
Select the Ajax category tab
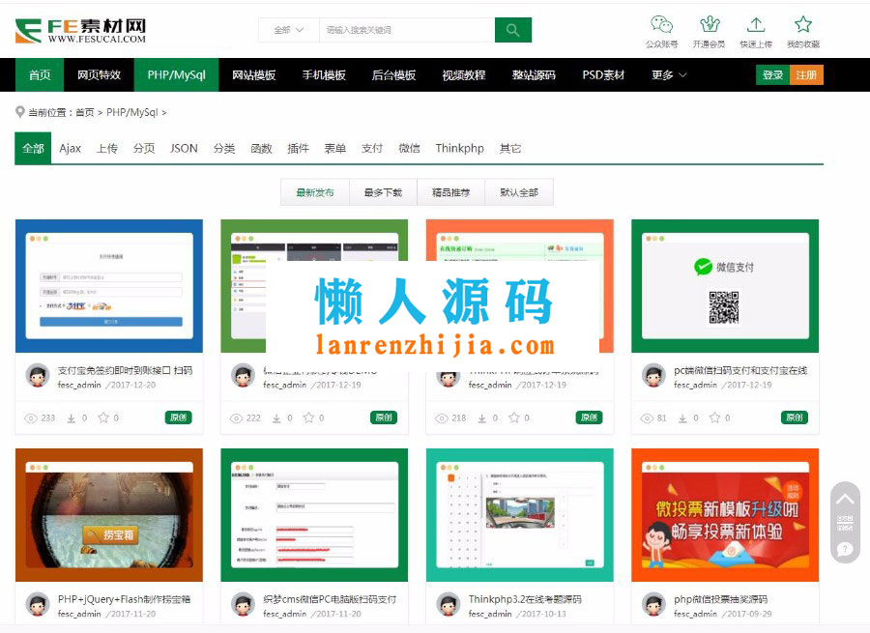[x=70, y=148]
